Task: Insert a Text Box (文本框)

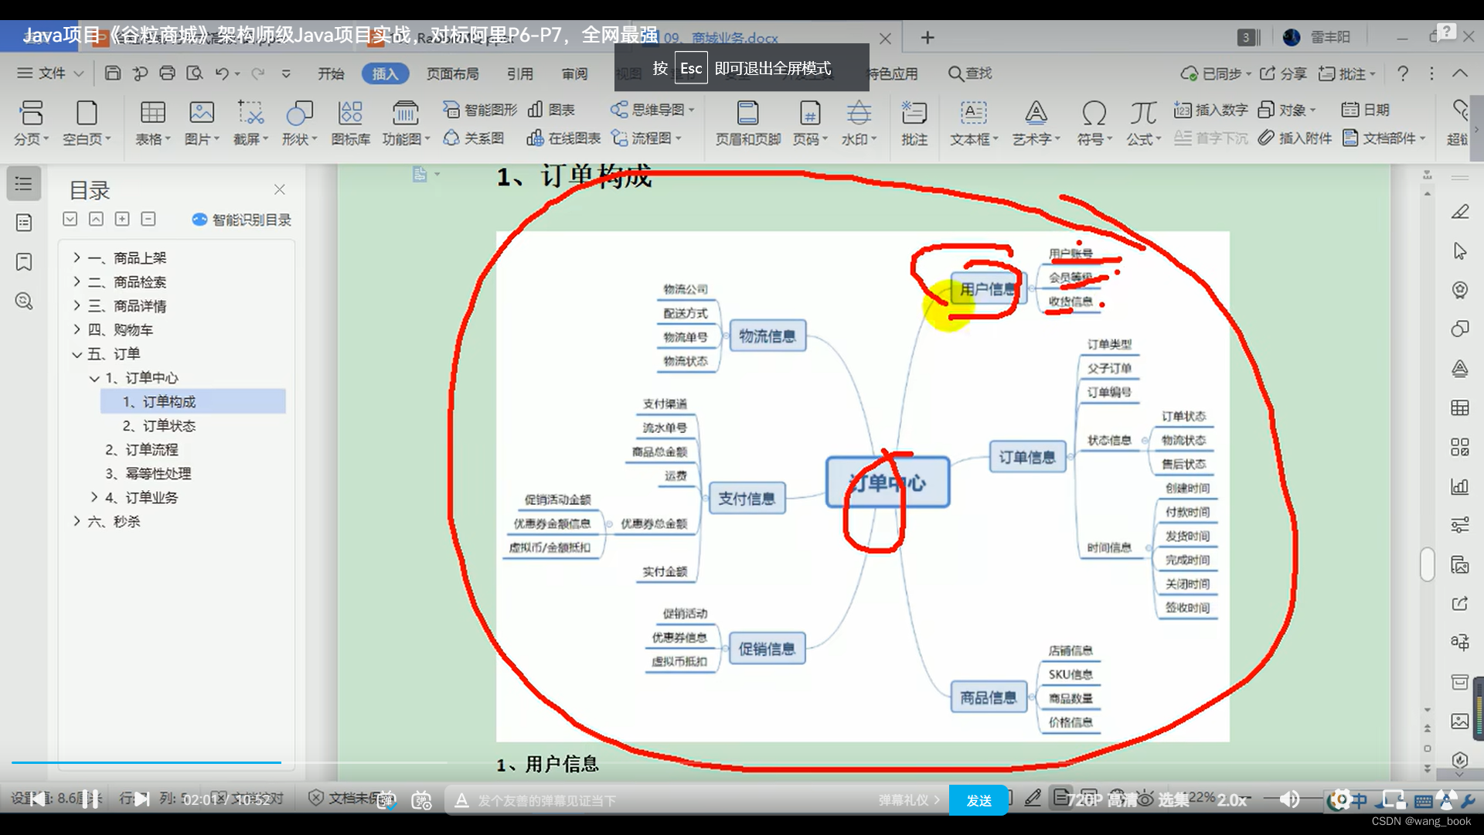Action: (974, 122)
